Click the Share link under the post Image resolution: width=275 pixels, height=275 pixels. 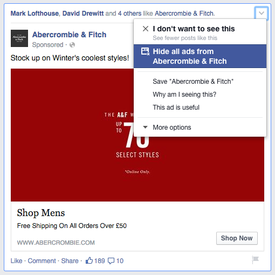pos(70,261)
